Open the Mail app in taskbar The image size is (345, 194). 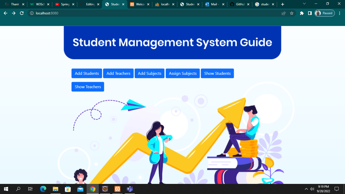click(80, 189)
